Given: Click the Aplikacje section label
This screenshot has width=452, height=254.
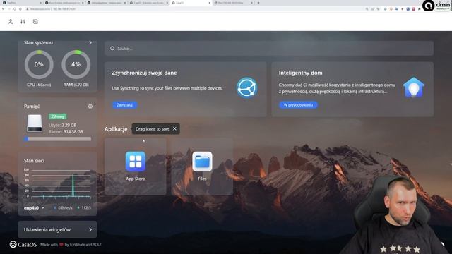Looking at the screenshot, I should coord(116,129).
